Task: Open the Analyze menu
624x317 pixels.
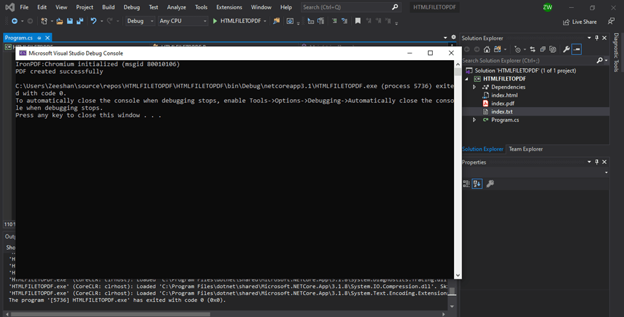Action: (176, 7)
